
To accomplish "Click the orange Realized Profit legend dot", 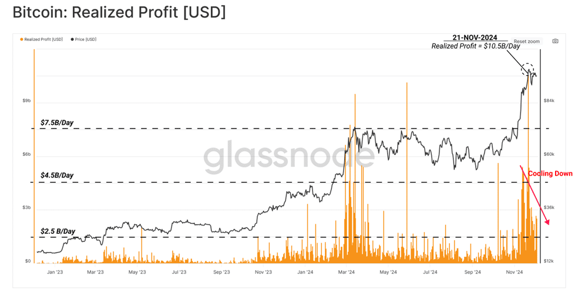I will point(22,39).
